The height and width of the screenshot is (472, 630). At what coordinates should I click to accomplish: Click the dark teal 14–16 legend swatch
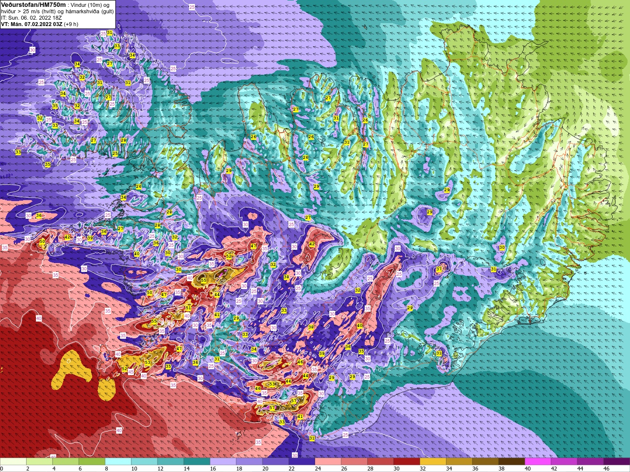(x=197, y=462)
